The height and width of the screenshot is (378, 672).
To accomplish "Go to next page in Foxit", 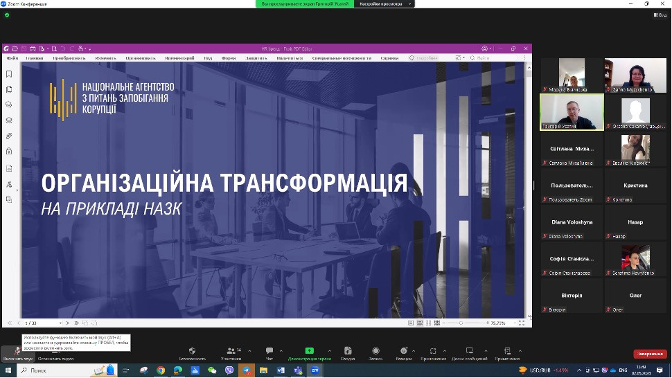I will pos(67,323).
